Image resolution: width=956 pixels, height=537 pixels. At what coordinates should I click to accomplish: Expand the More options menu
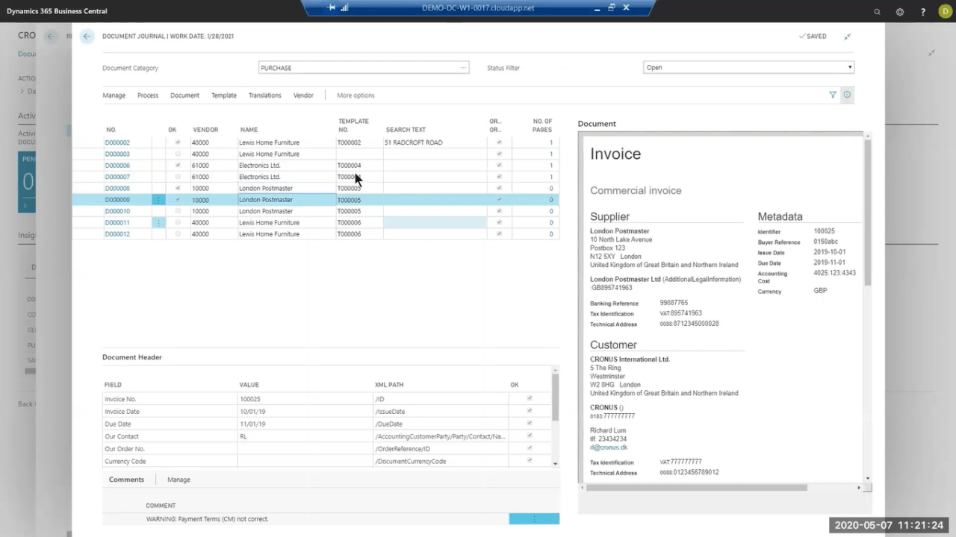pyautogui.click(x=356, y=95)
